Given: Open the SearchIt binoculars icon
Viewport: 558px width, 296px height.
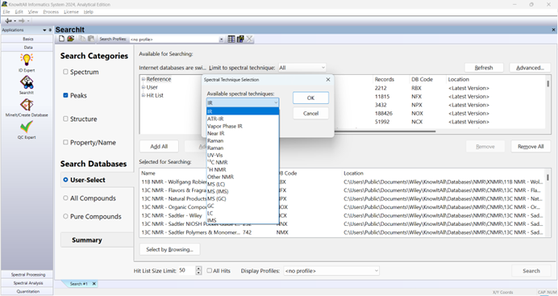Looking at the screenshot, I should click(x=27, y=82).
